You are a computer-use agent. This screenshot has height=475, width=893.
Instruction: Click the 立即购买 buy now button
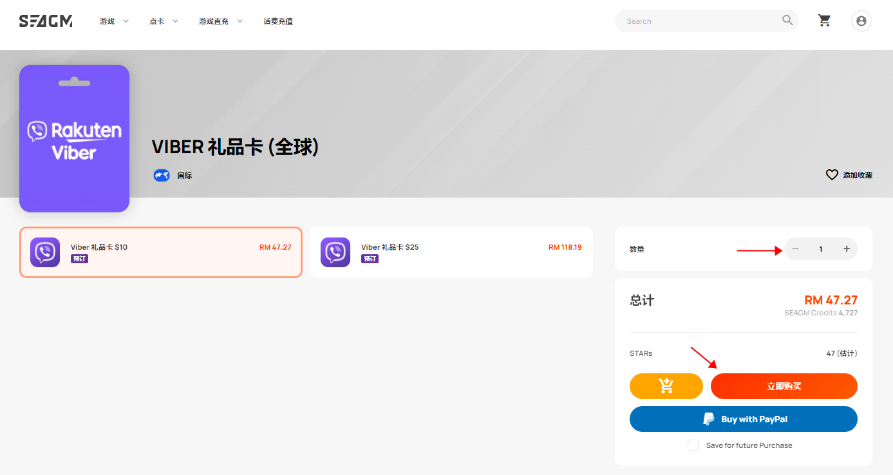(x=784, y=386)
